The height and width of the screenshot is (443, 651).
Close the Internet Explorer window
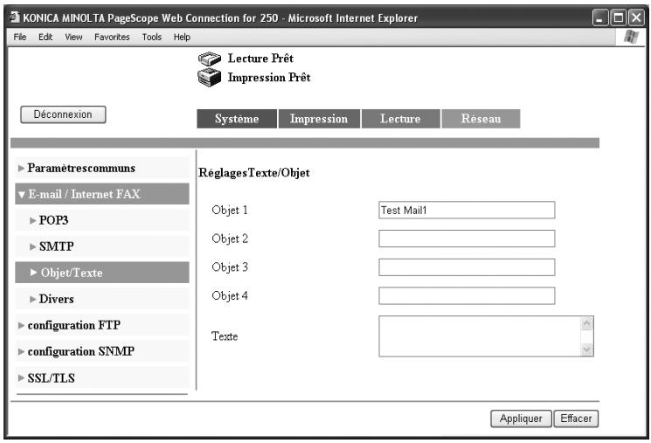pos(636,17)
